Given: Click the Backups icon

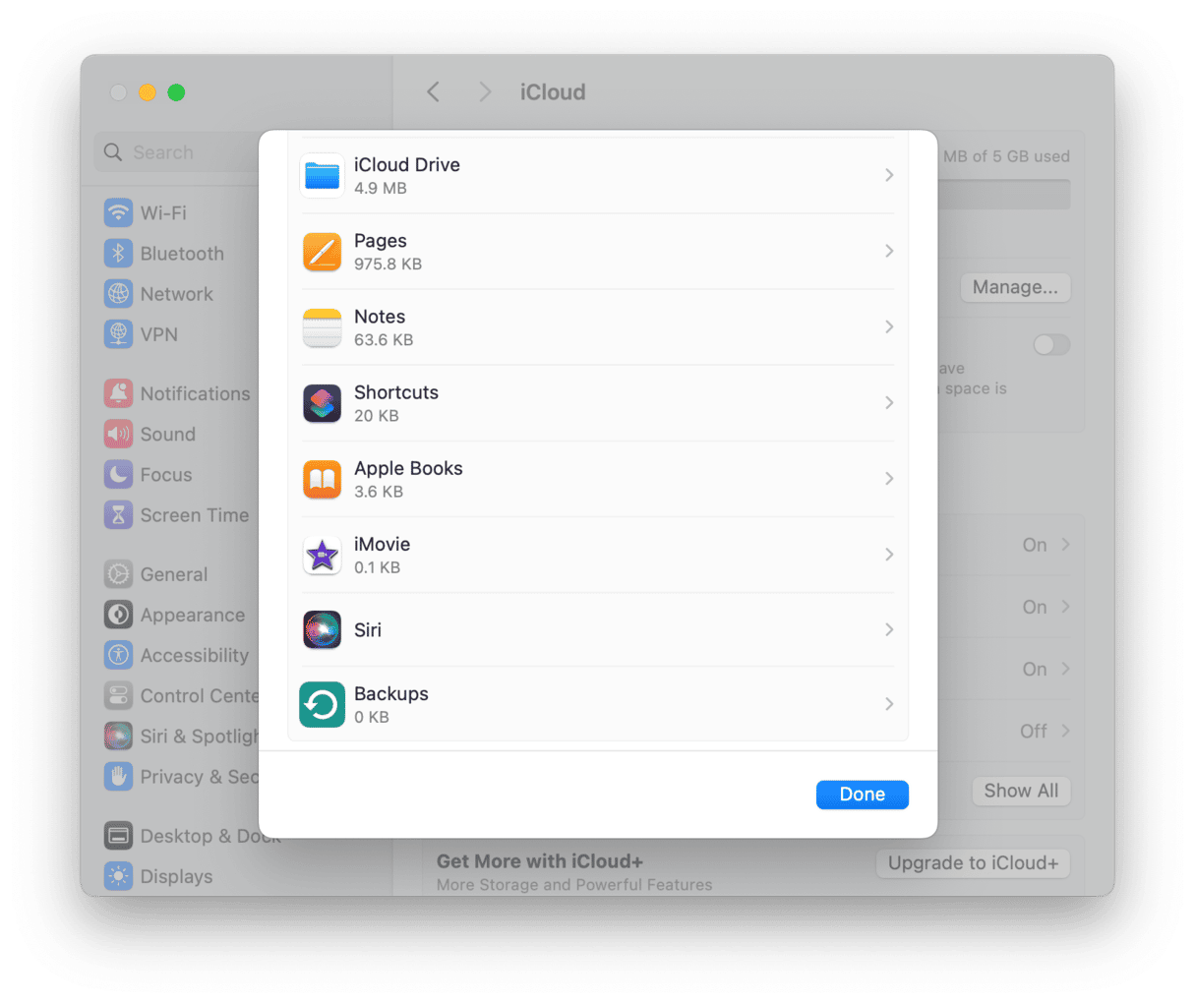Looking at the screenshot, I should pyautogui.click(x=322, y=704).
